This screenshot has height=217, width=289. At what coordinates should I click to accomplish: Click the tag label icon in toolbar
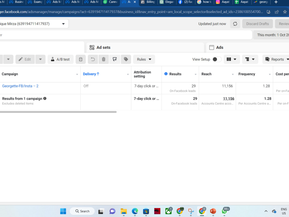(126, 59)
